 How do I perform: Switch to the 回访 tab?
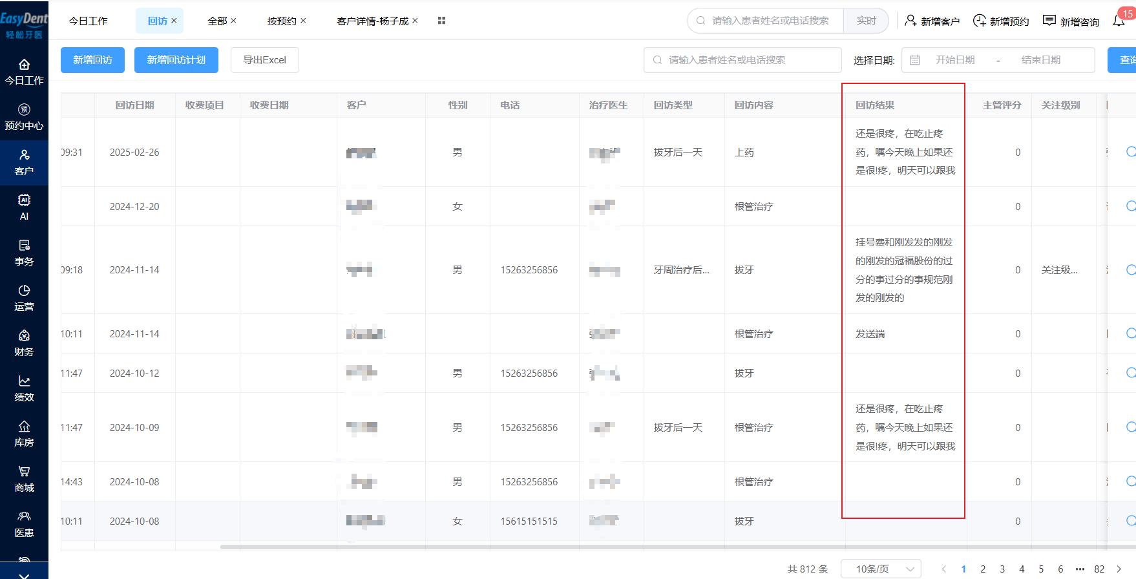pyautogui.click(x=158, y=21)
